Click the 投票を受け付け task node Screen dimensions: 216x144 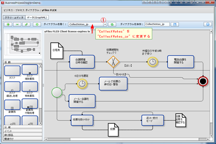coord(82,120)
